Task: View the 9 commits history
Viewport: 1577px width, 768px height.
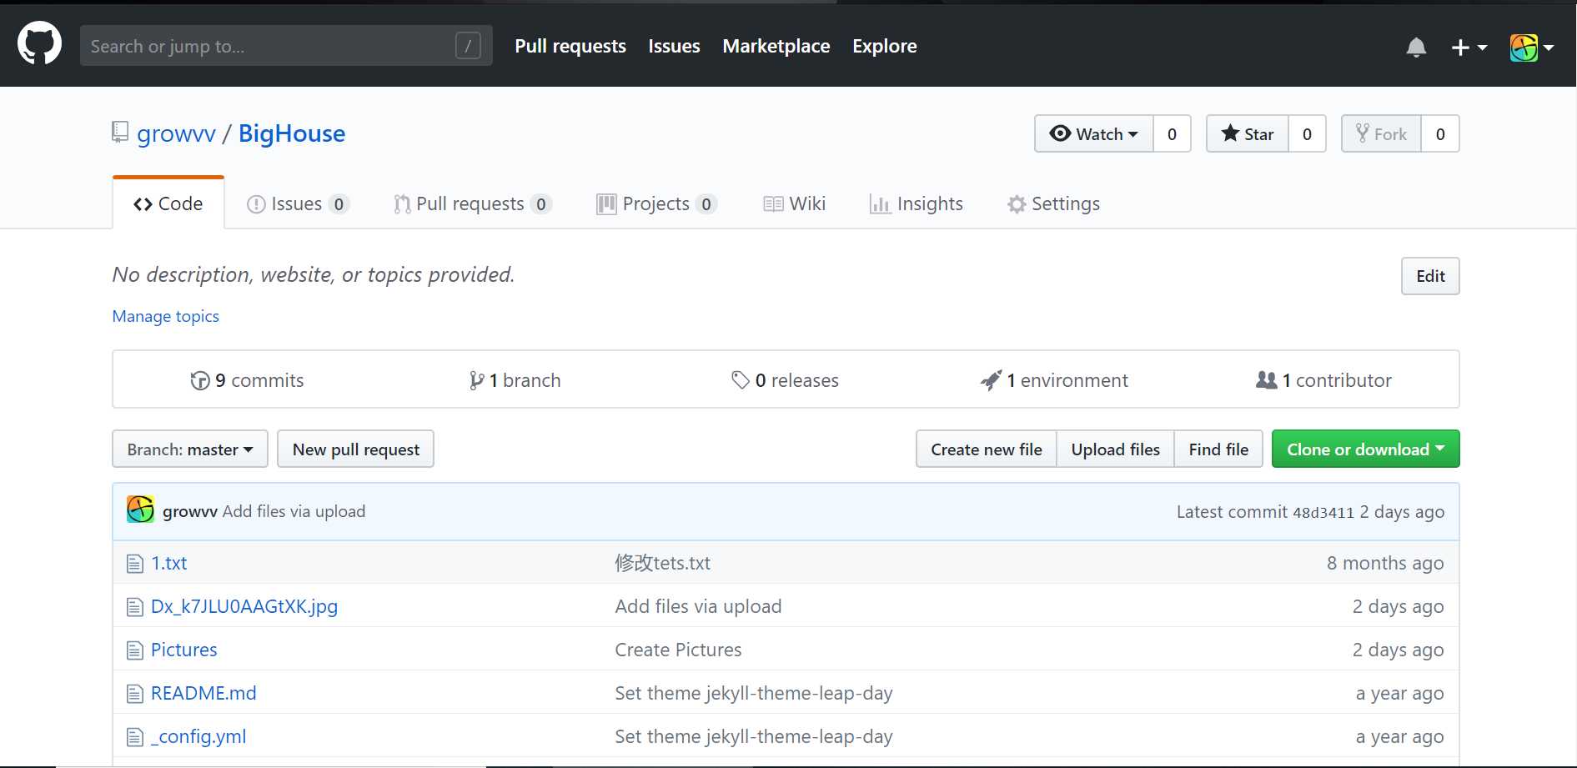Action: (247, 380)
